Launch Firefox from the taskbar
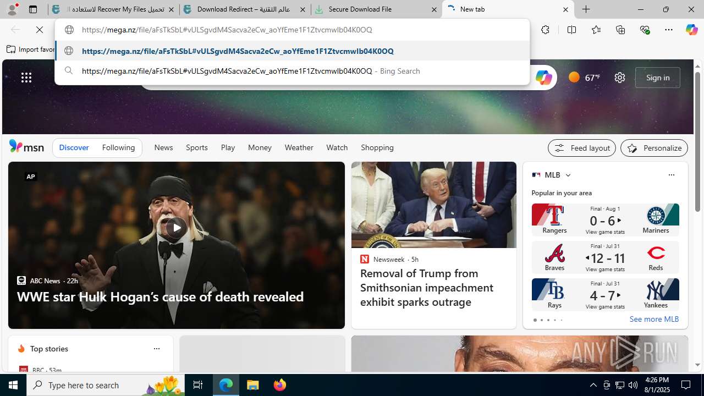 (x=280, y=385)
